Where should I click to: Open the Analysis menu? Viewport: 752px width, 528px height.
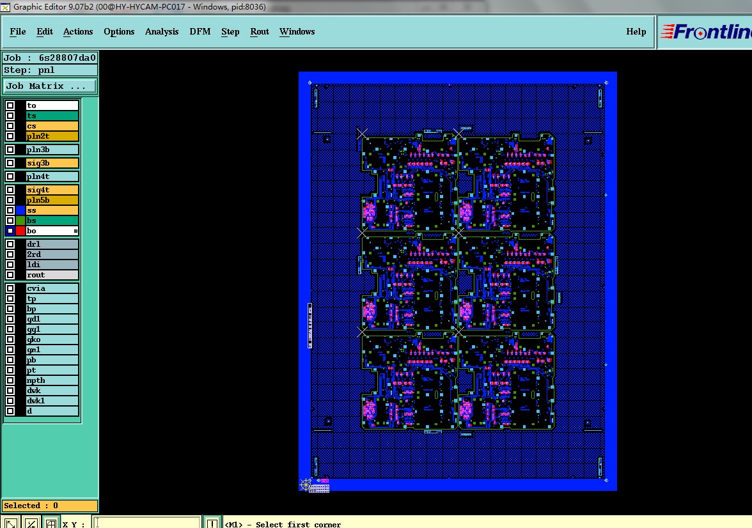(162, 32)
